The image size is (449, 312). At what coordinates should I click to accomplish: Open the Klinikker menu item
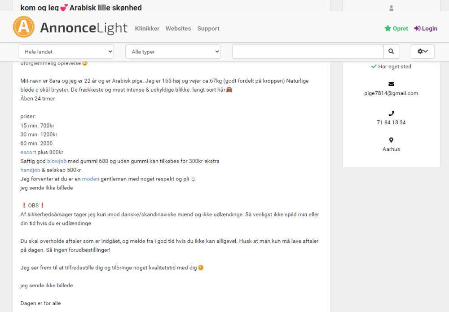coord(147,28)
